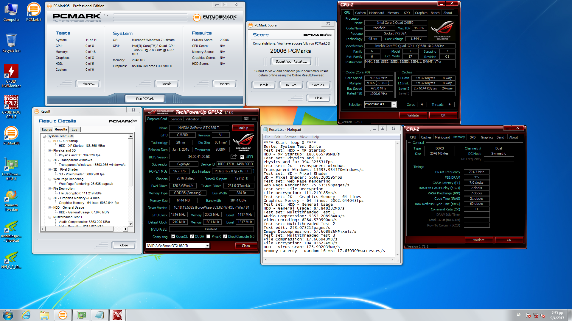Click Validate in the top CPU-Z window

413,115
